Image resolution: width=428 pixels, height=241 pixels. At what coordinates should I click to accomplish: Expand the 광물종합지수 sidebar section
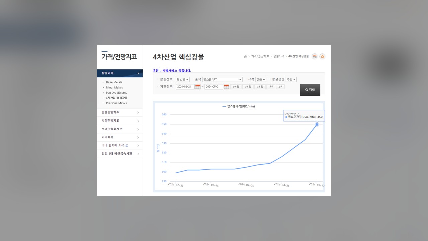tap(120, 112)
